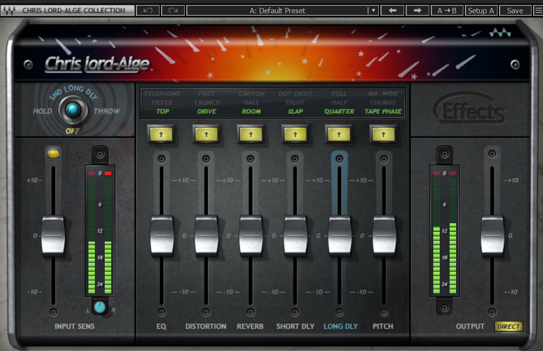Click the SND Long Dly blue knob
The width and height of the screenshot is (543, 351).
coord(73,110)
